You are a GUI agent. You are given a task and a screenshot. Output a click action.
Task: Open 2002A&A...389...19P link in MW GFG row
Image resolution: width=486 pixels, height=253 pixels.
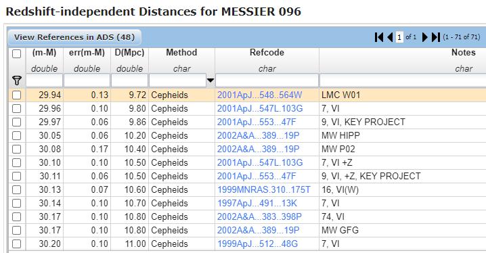258,231
